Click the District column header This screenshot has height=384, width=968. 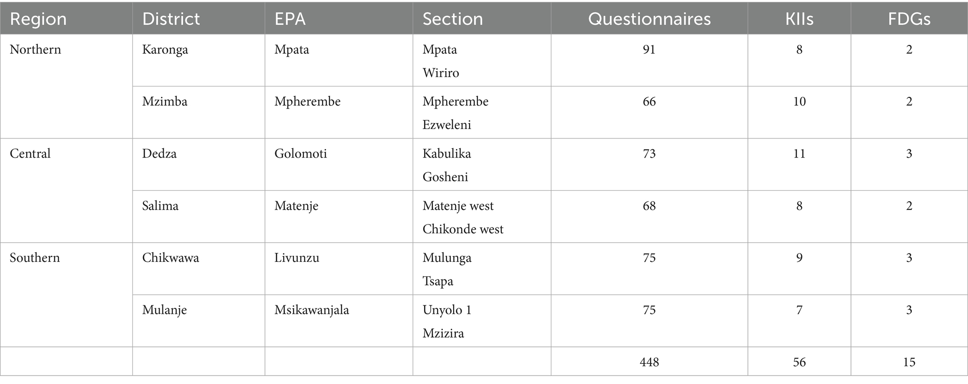171,19
